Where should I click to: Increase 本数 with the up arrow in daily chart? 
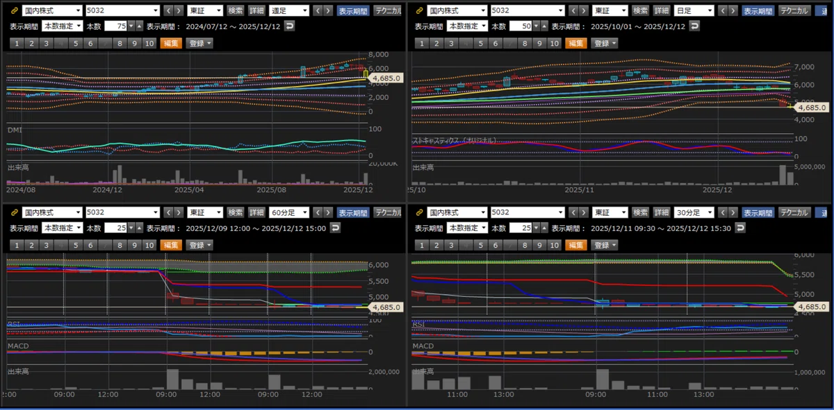pyautogui.click(x=544, y=26)
